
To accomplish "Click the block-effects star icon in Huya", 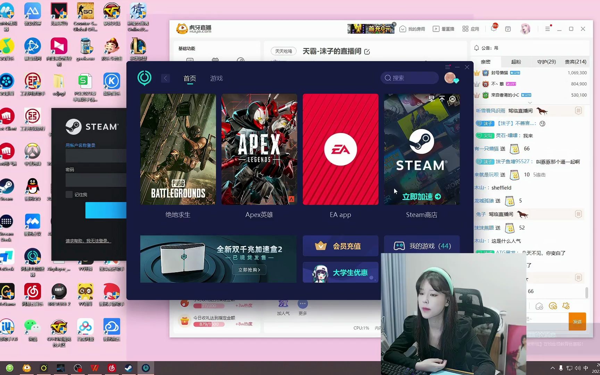I will click(566, 306).
